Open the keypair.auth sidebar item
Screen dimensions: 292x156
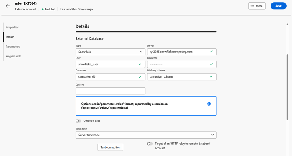coord(13,56)
